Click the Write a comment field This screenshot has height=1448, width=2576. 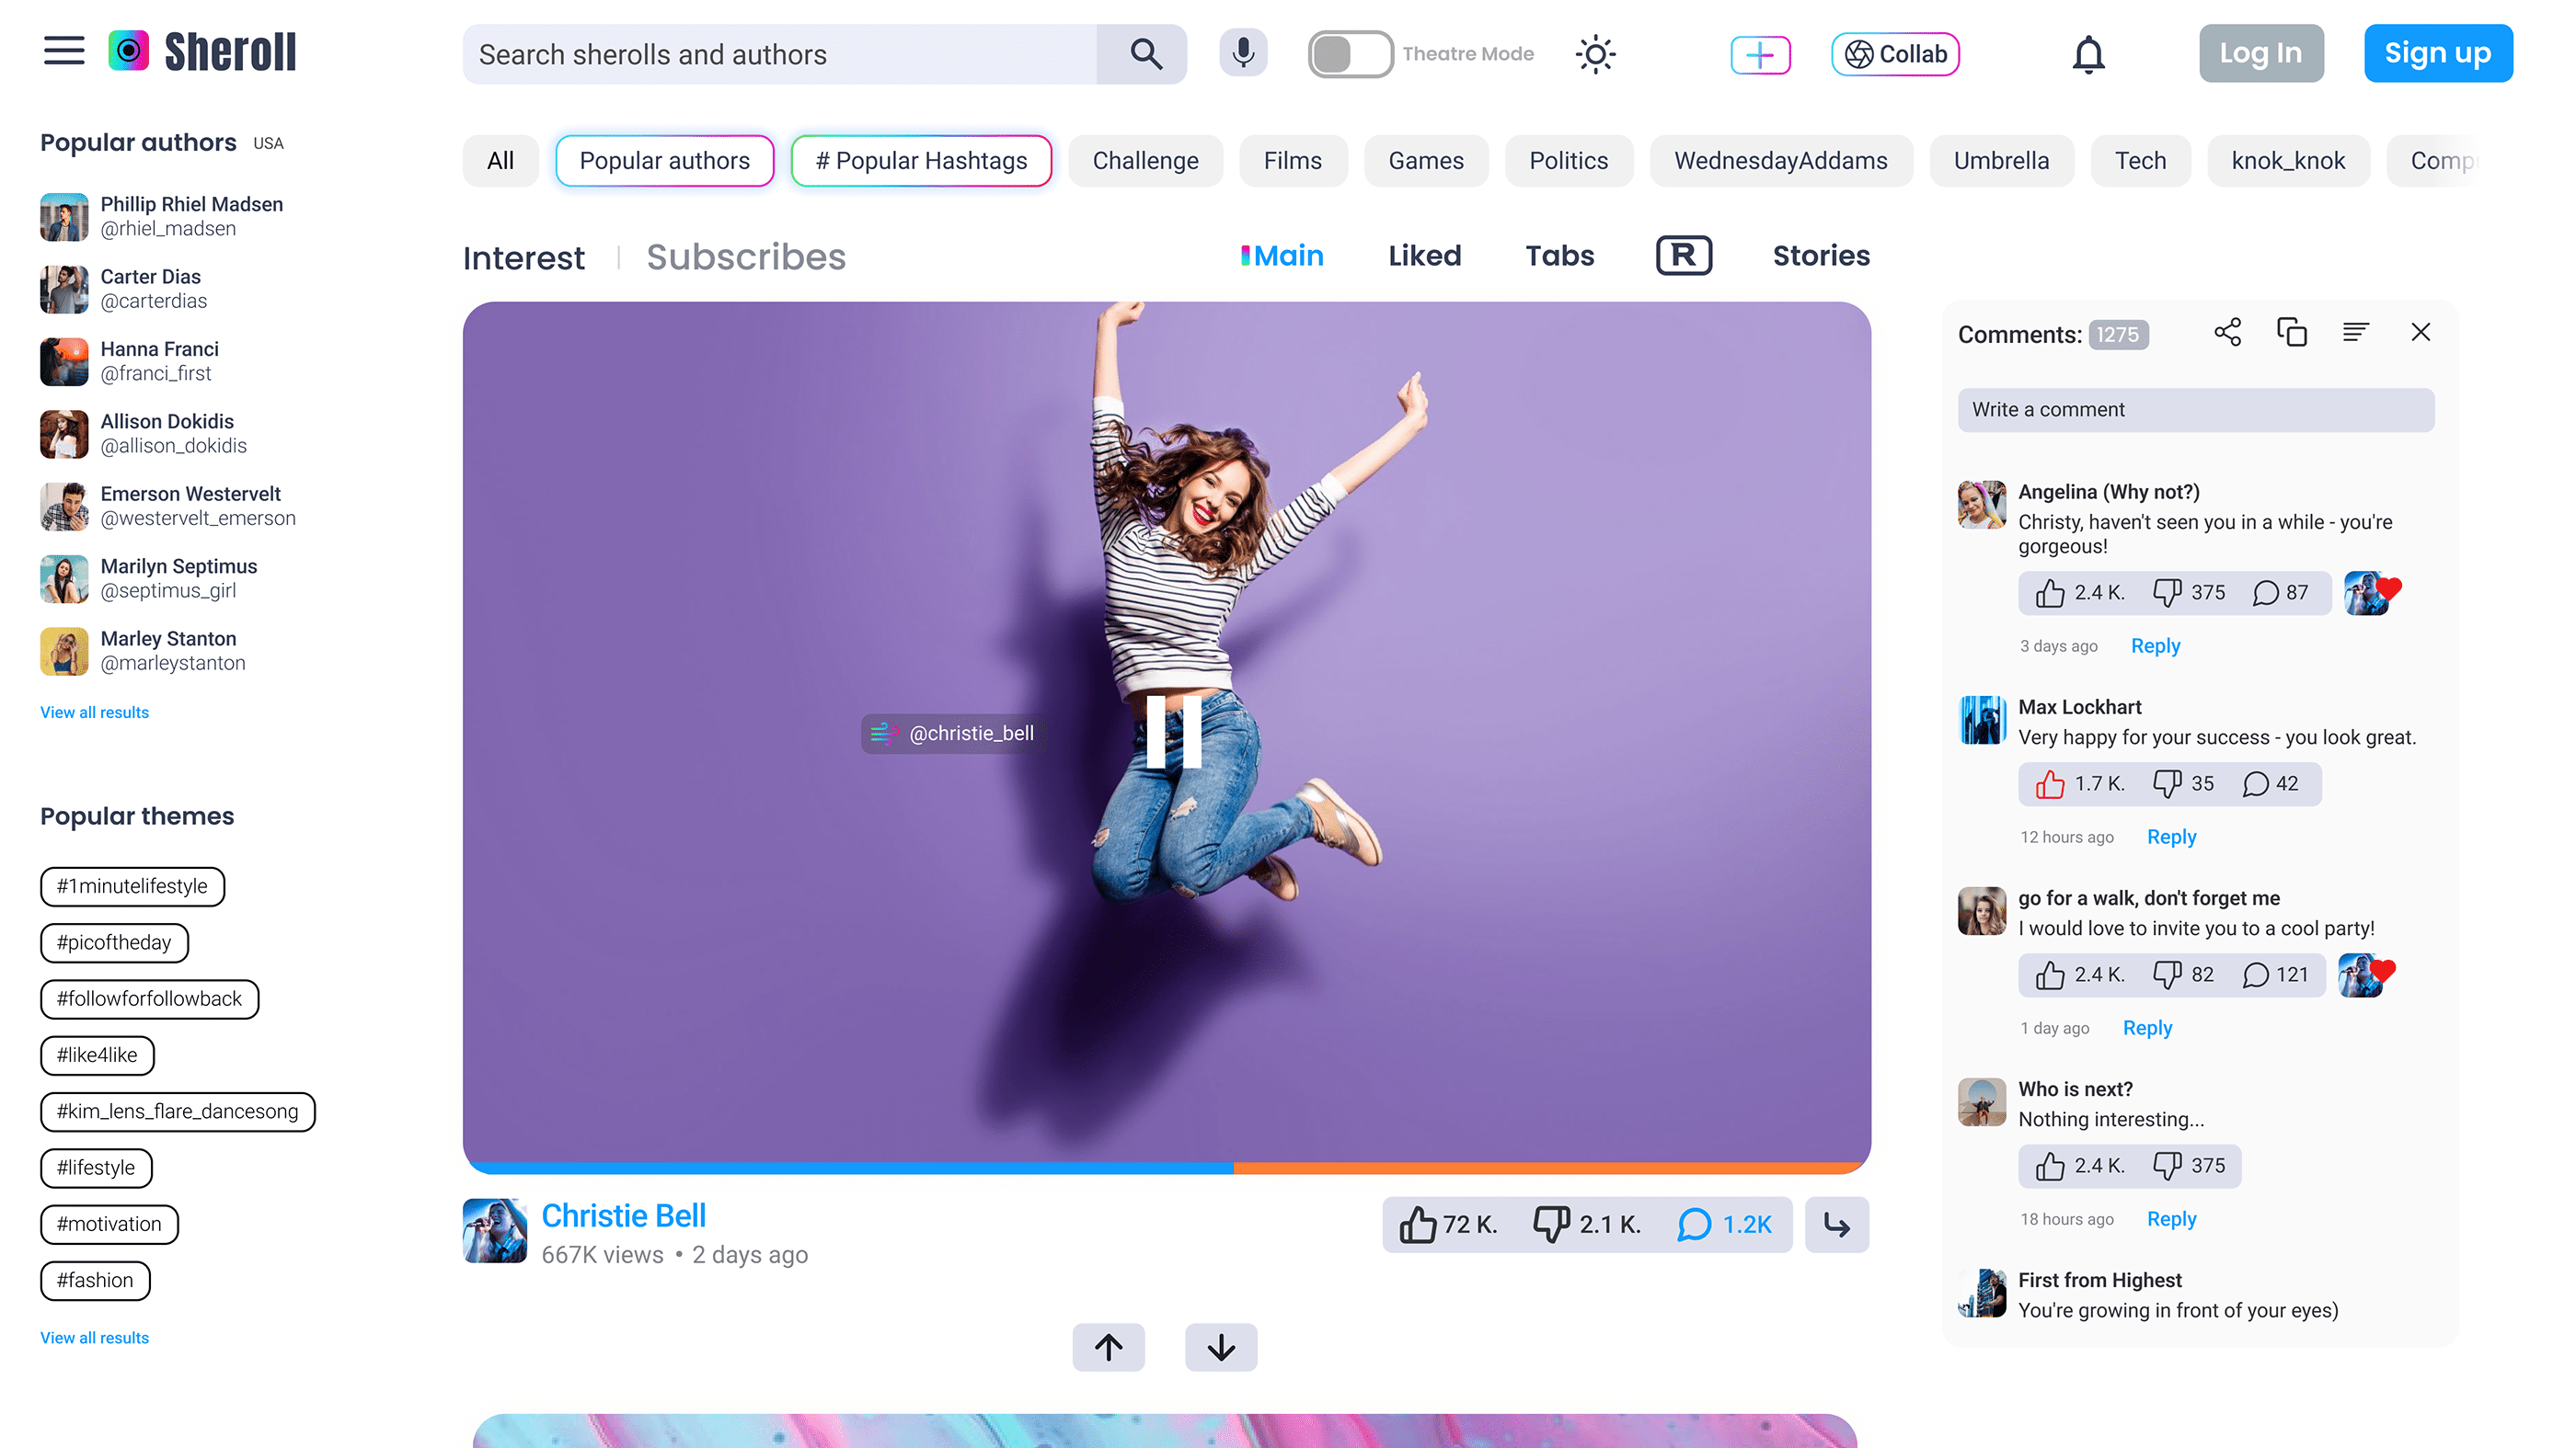(2195, 410)
